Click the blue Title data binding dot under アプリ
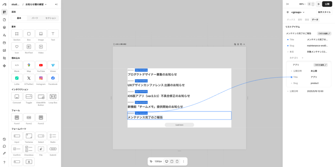This screenshot has width=335, height=167. point(291,77)
